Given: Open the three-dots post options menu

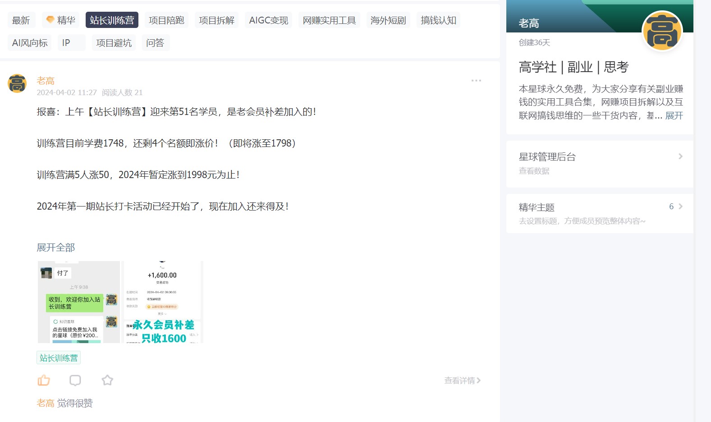Looking at the screenshot, I should 476,81.
